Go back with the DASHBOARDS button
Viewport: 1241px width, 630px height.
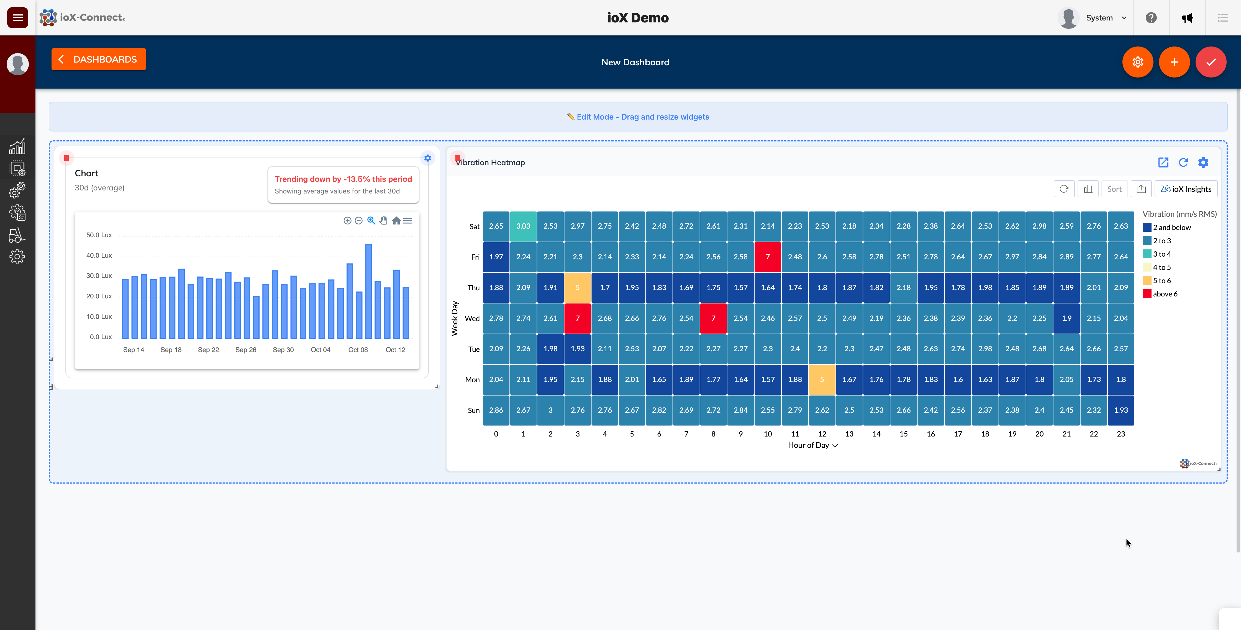tap(98, 59)
